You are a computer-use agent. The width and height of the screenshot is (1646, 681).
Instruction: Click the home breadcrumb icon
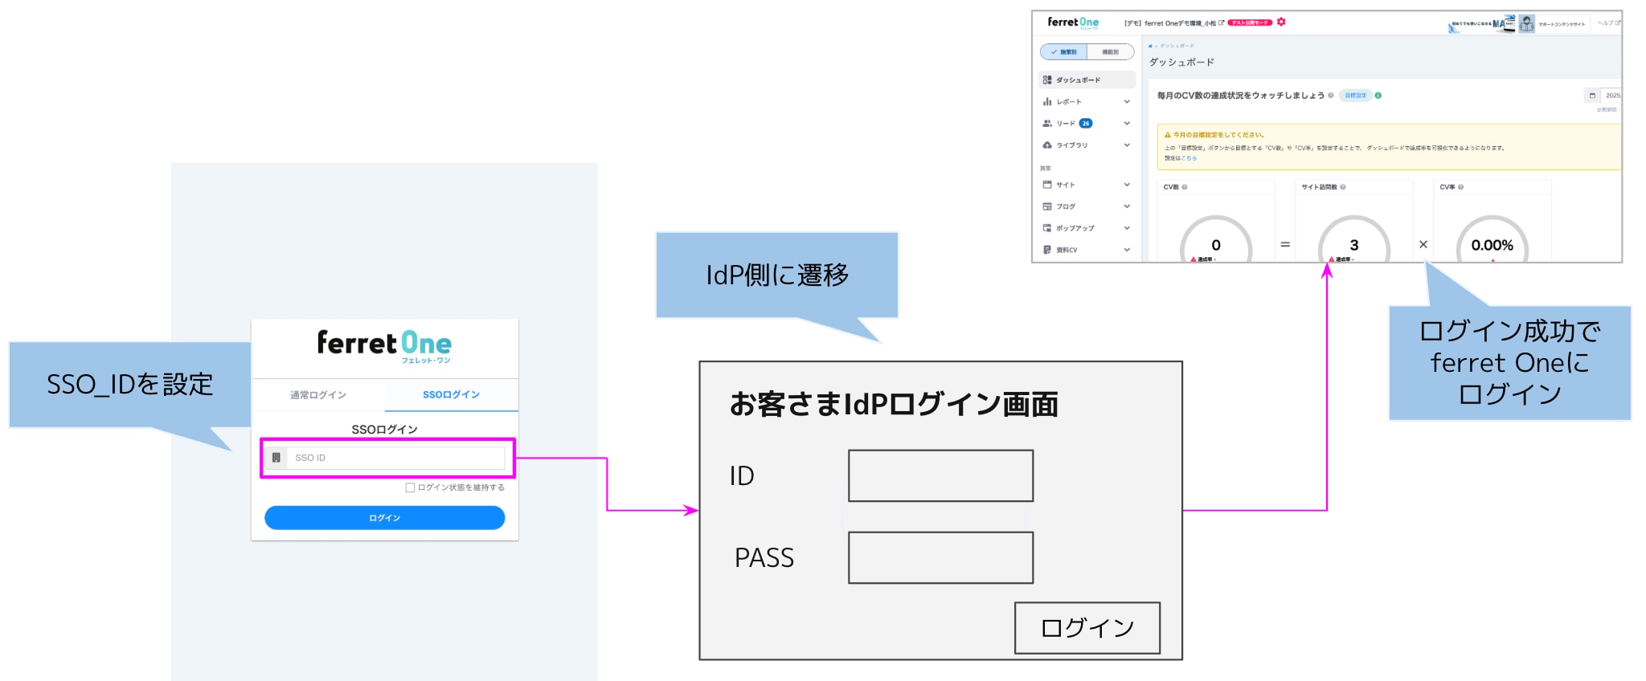[x=1150, y=46]
